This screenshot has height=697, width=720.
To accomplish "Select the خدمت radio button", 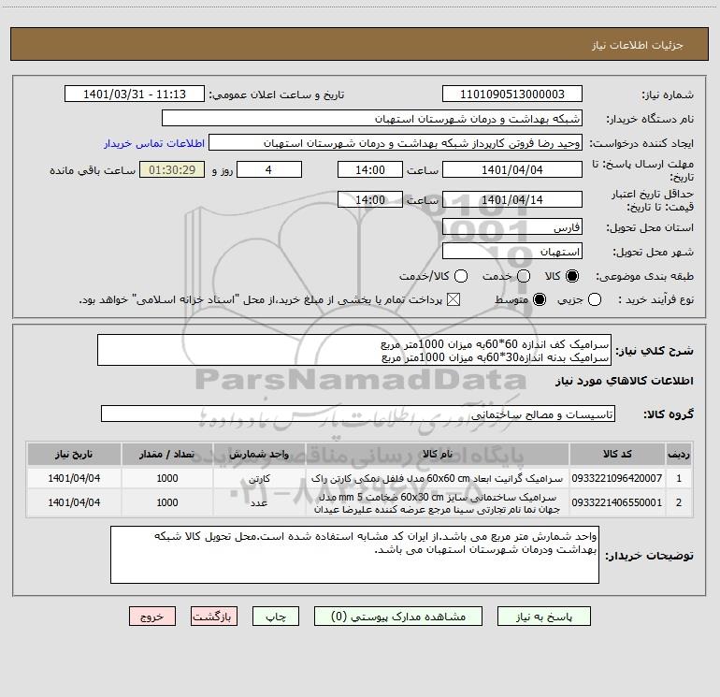I will click(x=524, y=276).
